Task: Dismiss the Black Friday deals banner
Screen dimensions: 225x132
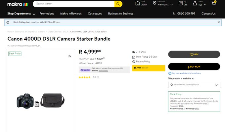Action: 218,22
